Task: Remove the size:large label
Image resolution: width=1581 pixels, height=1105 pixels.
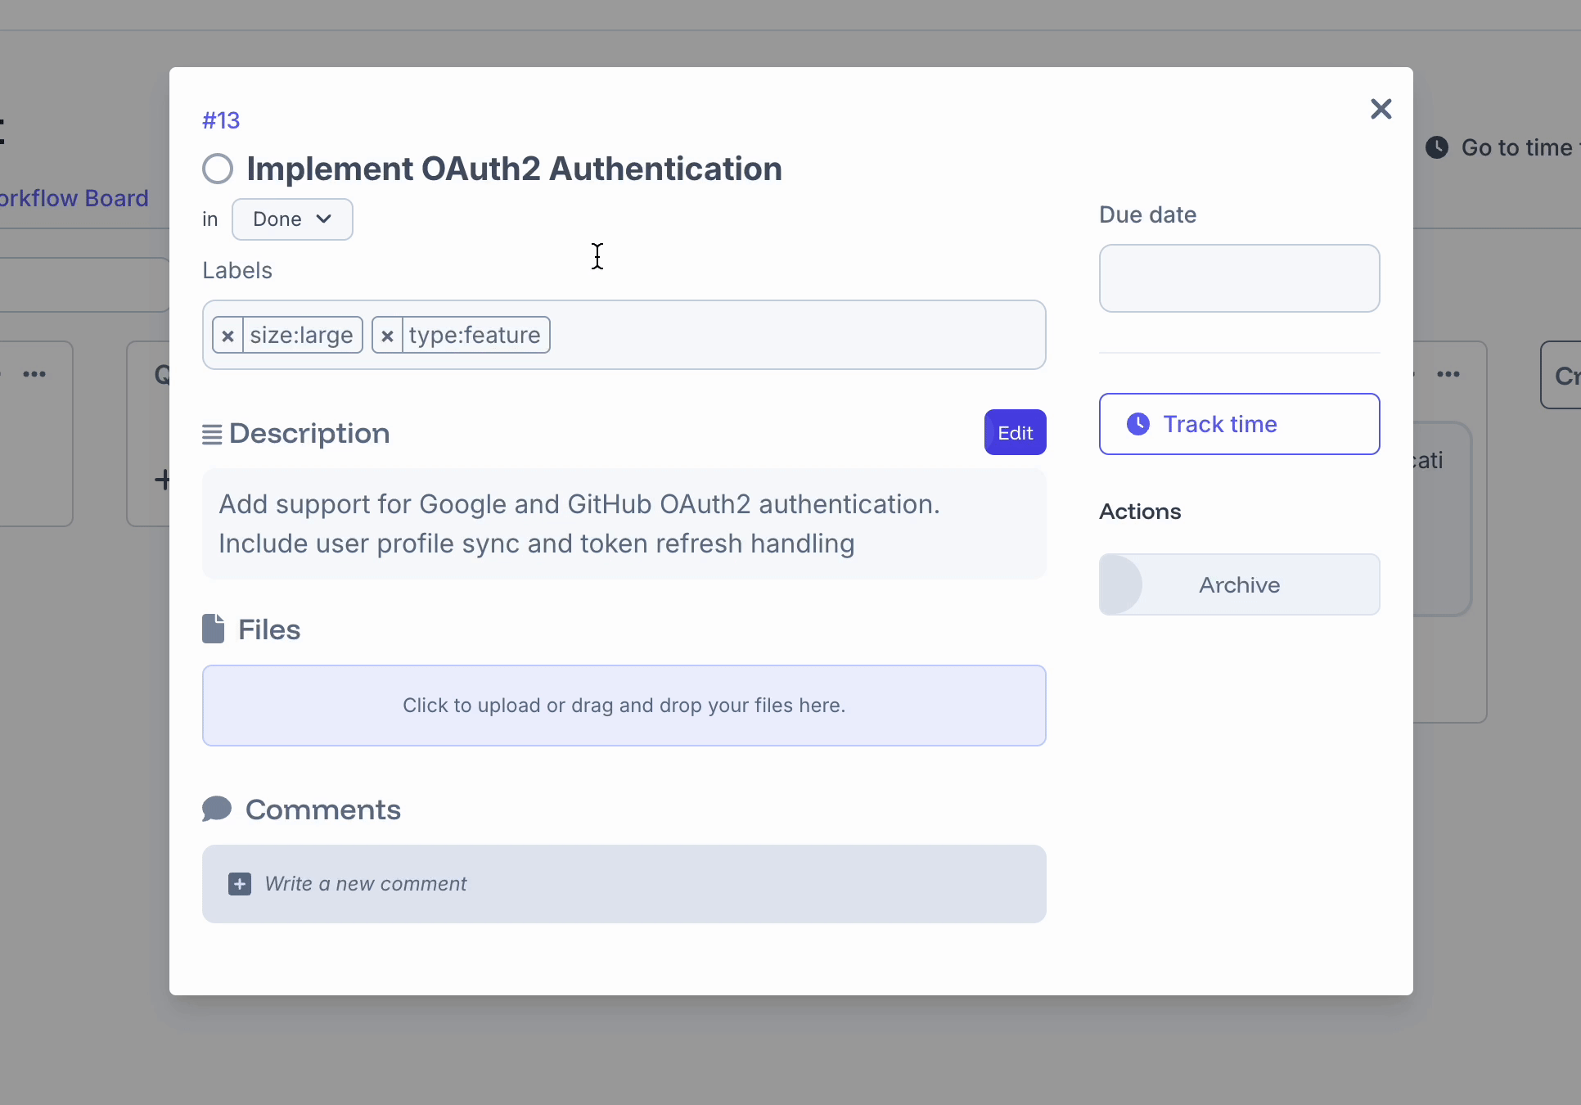Action: point(228,336)
